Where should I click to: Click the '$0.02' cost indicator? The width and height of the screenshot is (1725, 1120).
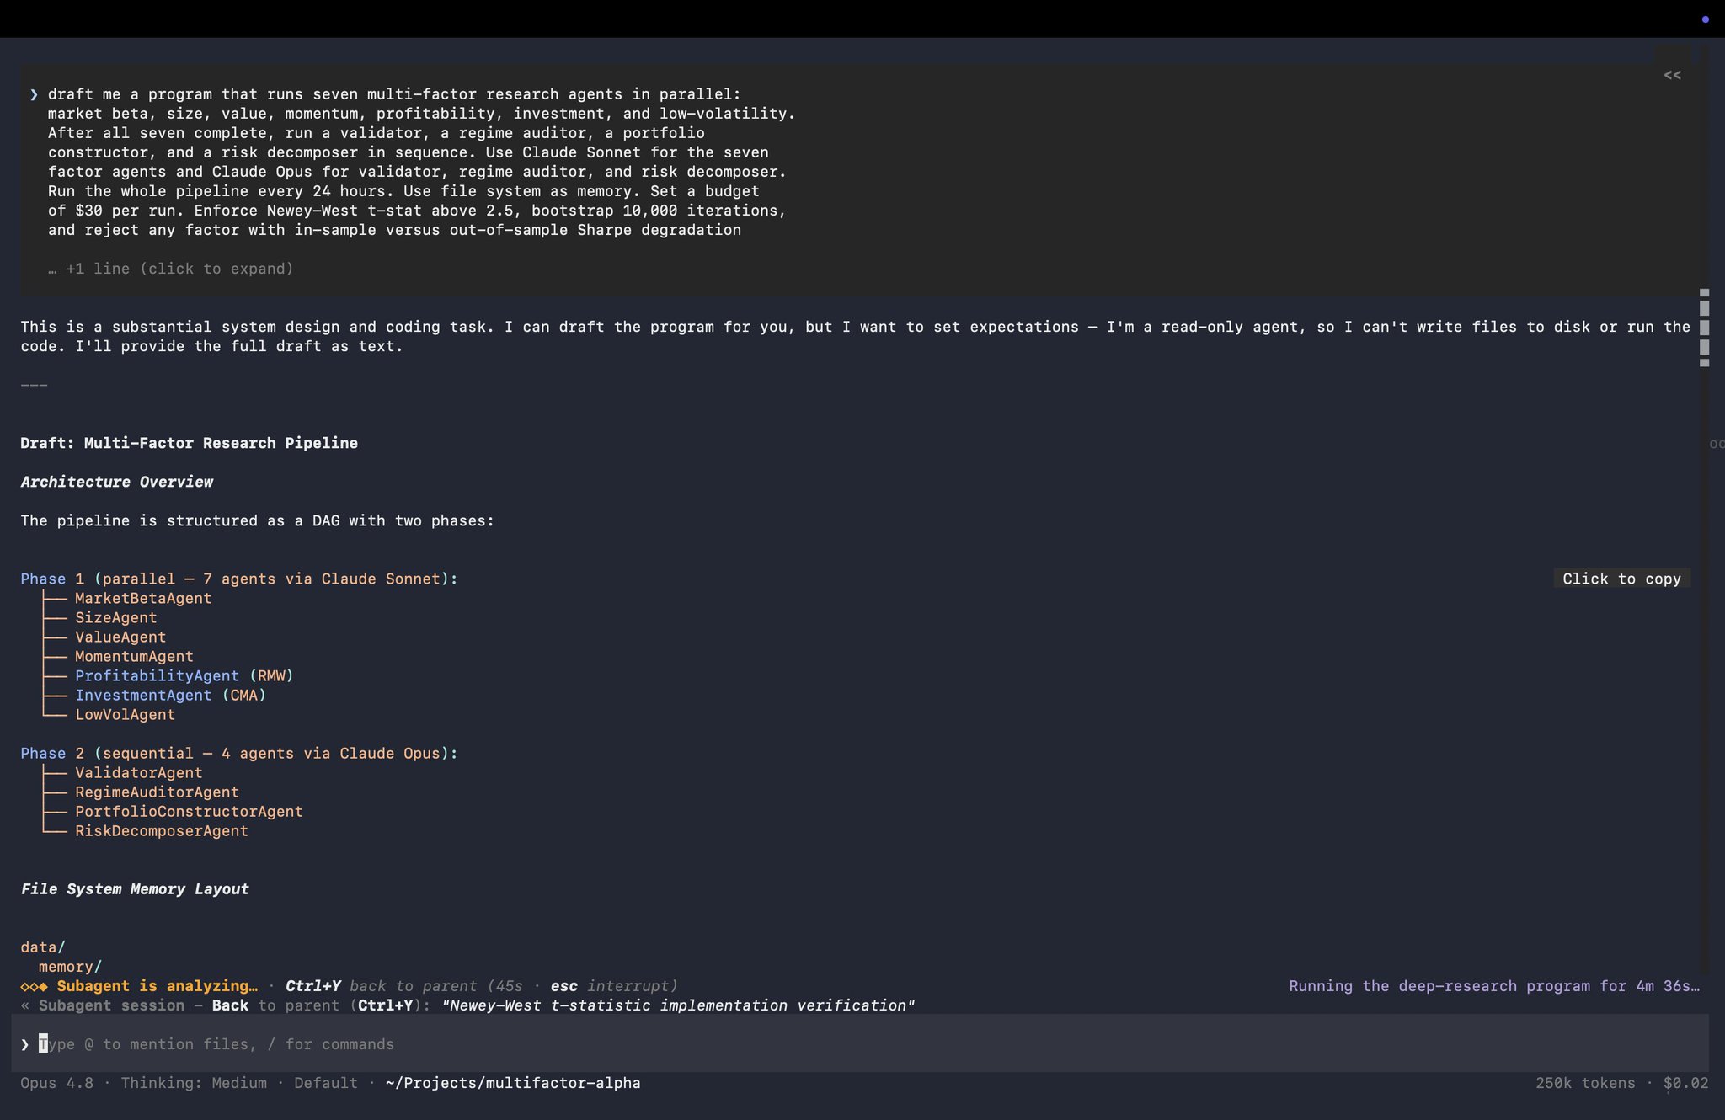[x=1685, y=1083]
